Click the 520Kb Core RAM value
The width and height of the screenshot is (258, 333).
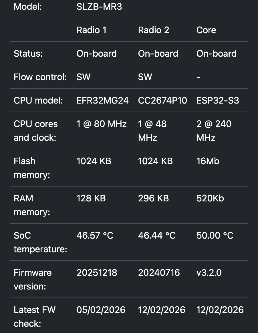coord(210,198)
